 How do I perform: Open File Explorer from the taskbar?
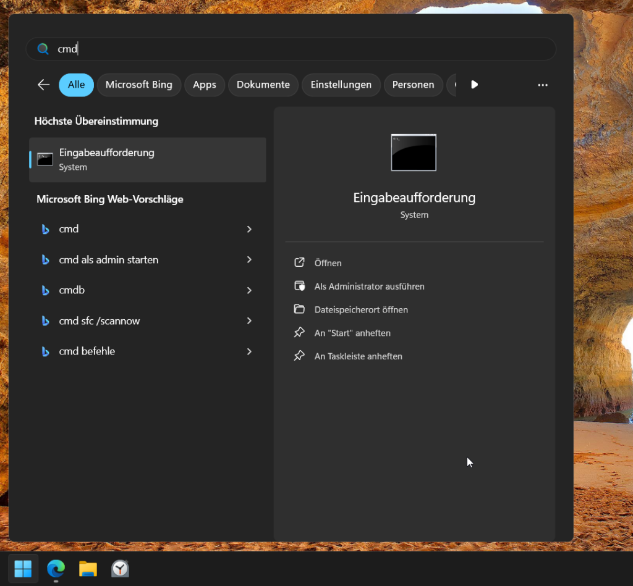88,568
